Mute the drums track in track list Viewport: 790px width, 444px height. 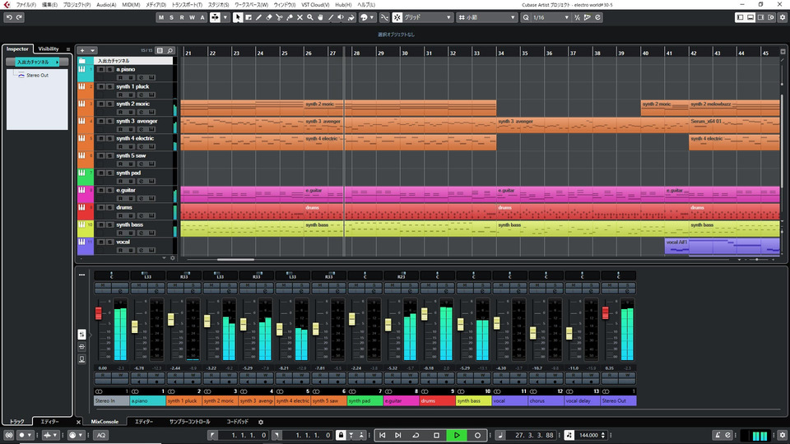(x=100, y=207)
